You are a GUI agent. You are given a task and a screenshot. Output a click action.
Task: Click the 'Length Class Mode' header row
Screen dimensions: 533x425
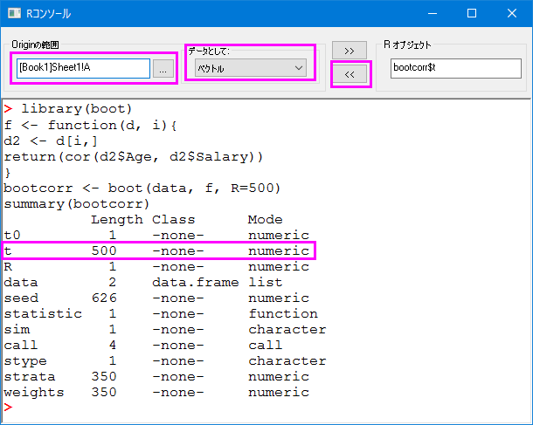(x=187, y=220)
